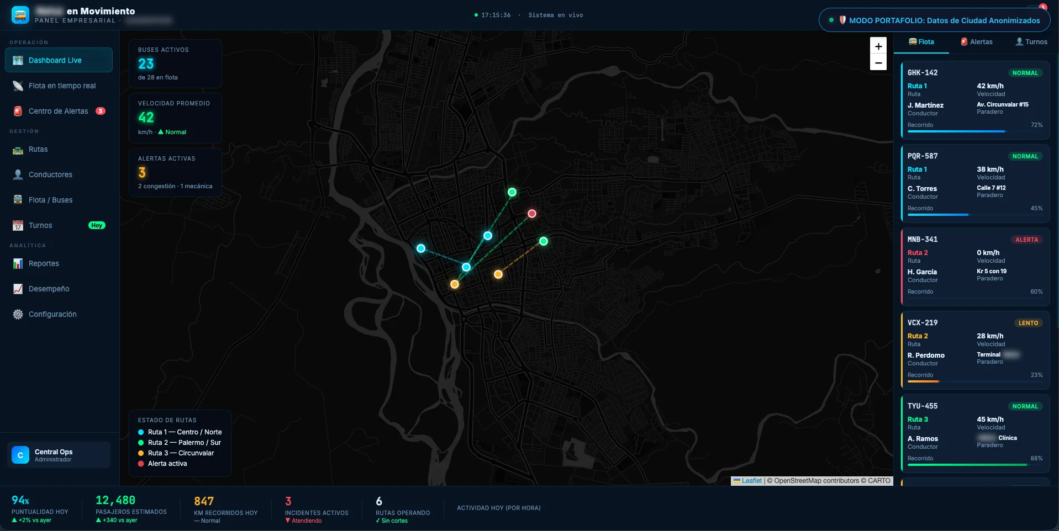Click the Flota en tiempo real satellite icon

(x=18, y=86)
